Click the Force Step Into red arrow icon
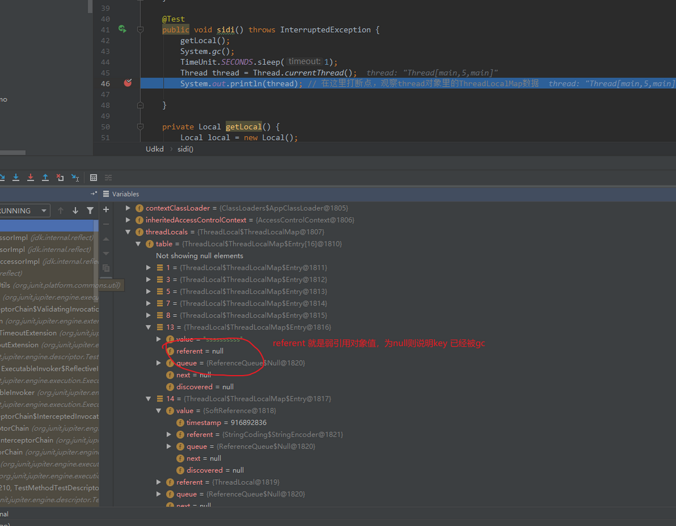 [31, 177]
